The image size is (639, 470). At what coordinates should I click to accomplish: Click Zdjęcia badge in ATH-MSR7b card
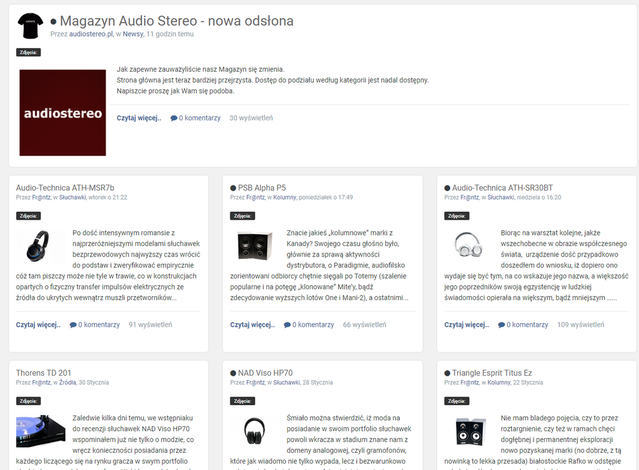(x=29, y=216)
